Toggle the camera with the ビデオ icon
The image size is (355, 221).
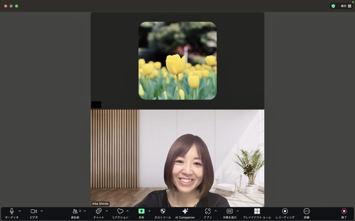34,211
